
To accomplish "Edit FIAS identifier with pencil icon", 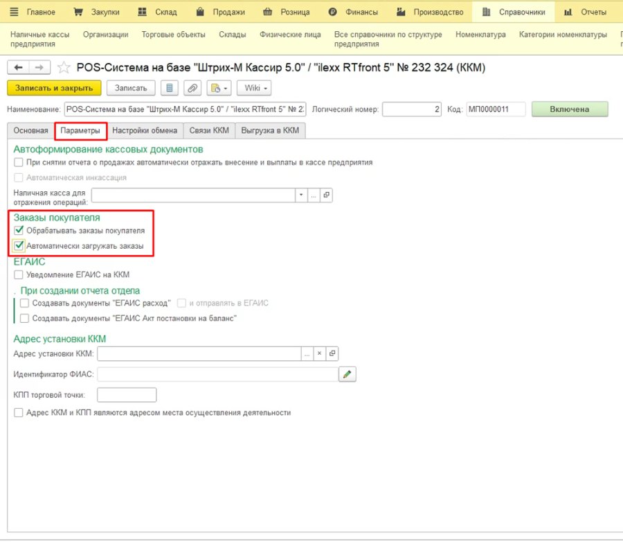I will [347, 373].
